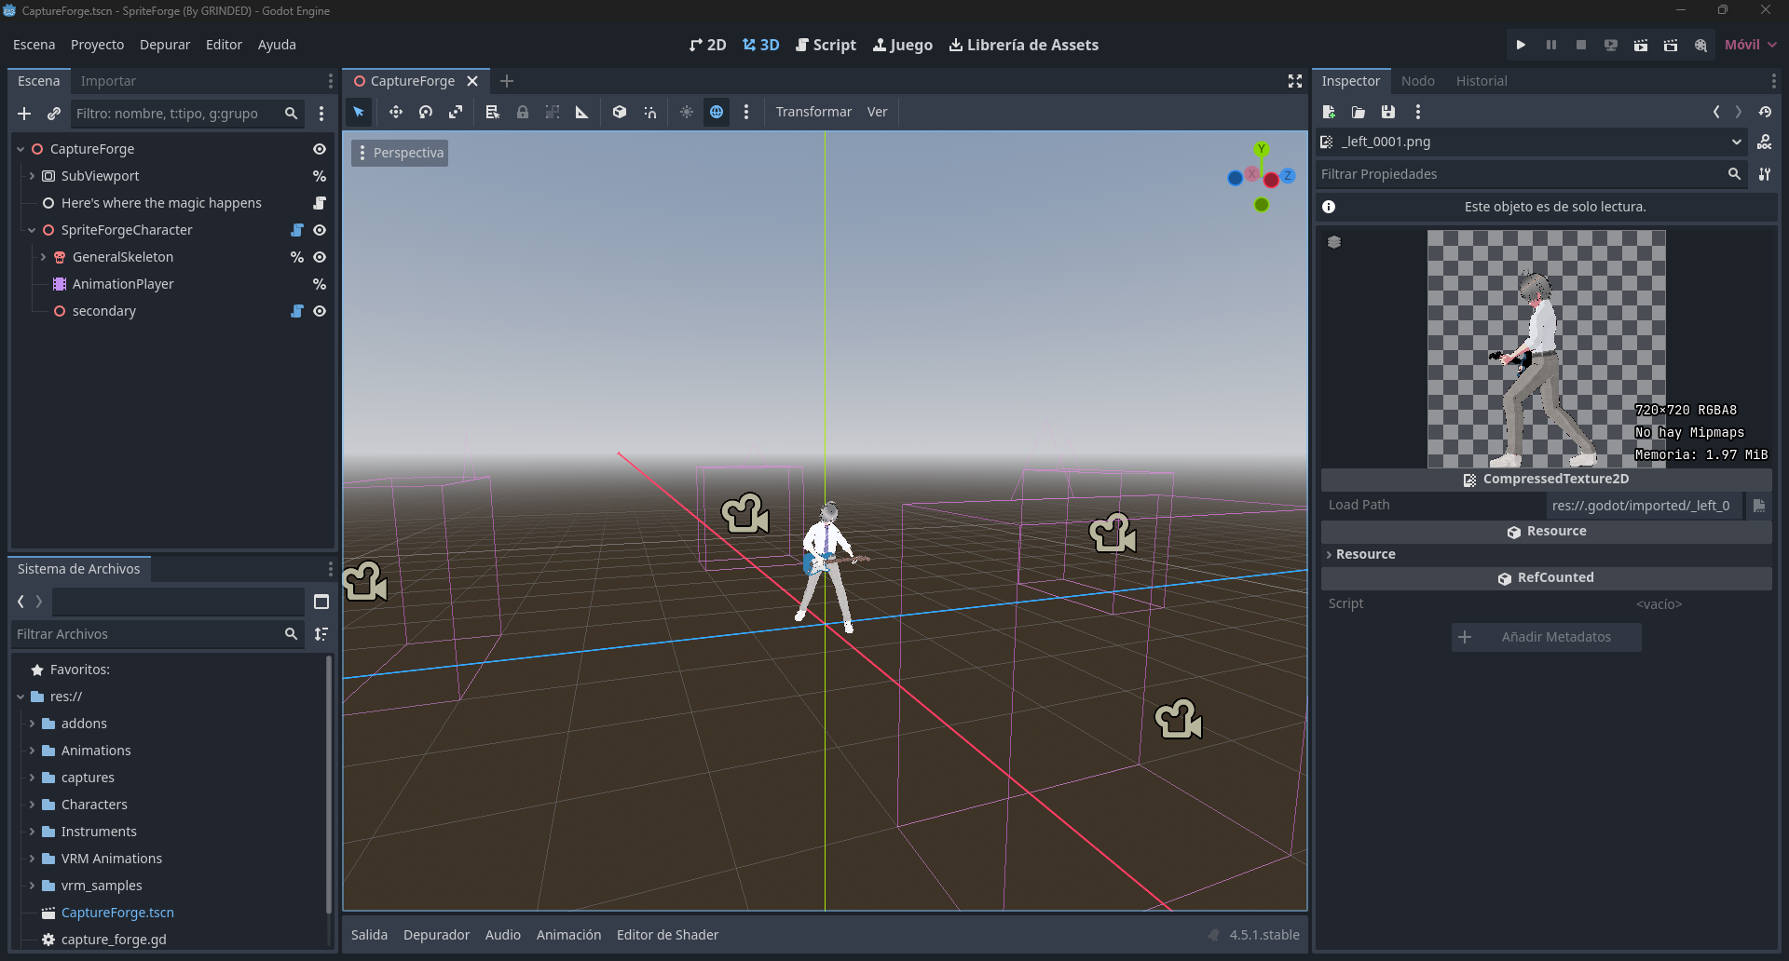Save the resource in Inspector toolbar

[x=1388, y=112]
